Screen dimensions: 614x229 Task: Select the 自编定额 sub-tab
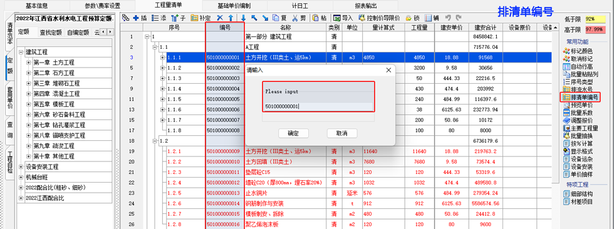click(x=78, y=33)
